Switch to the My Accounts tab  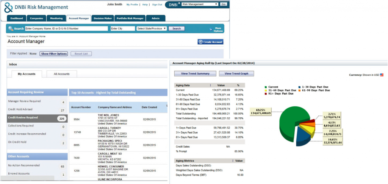tap(27, 74)
